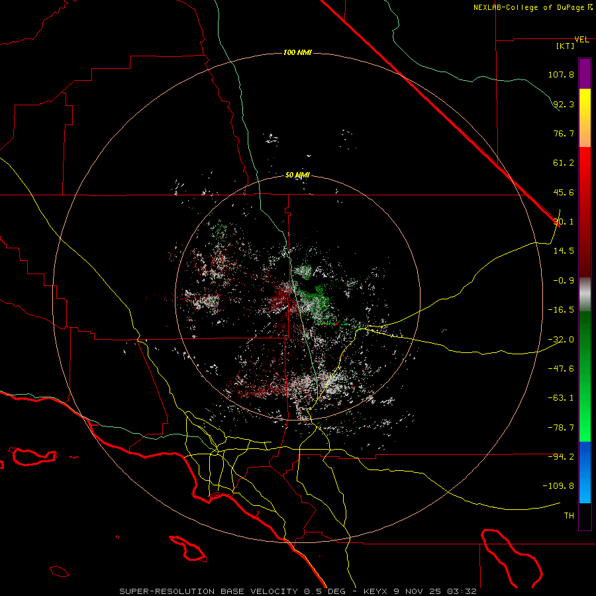Click the blue segment of velocity color bar
This screenshot has height=596, width=596.
585,472
